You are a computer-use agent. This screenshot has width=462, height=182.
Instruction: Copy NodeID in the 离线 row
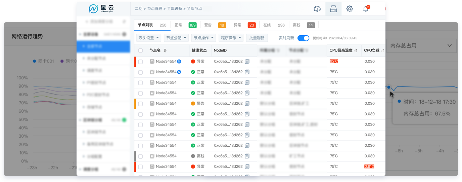click(247, 156)
